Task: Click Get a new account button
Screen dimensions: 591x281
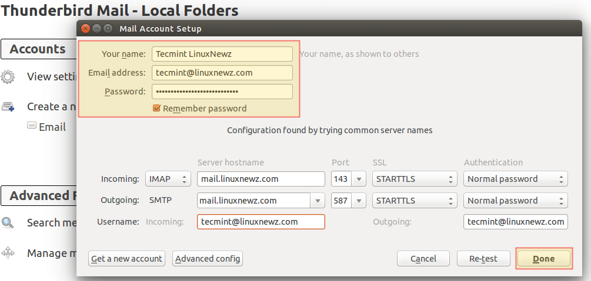Action: click(126, 259)
